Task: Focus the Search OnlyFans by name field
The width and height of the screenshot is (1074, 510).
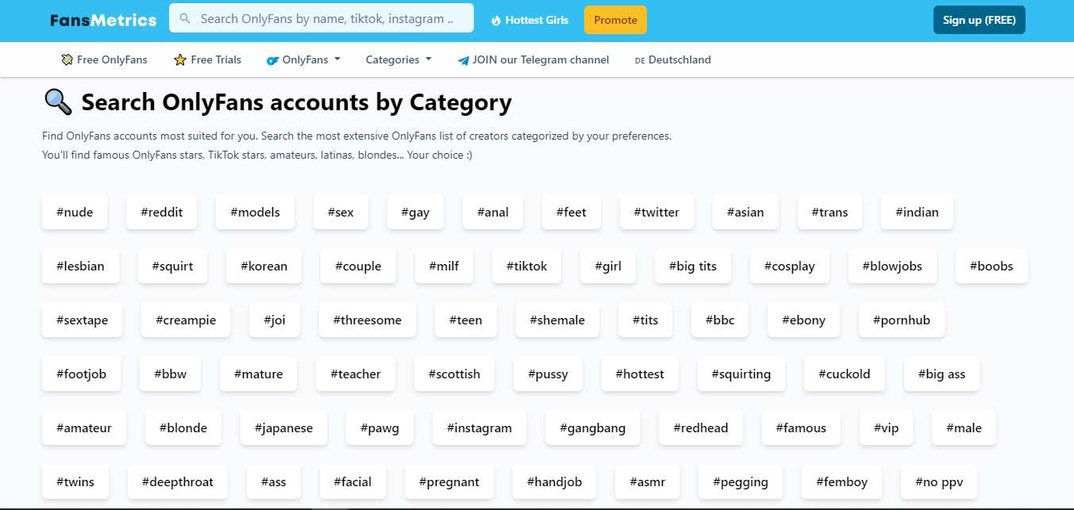Action: [321, 18]
